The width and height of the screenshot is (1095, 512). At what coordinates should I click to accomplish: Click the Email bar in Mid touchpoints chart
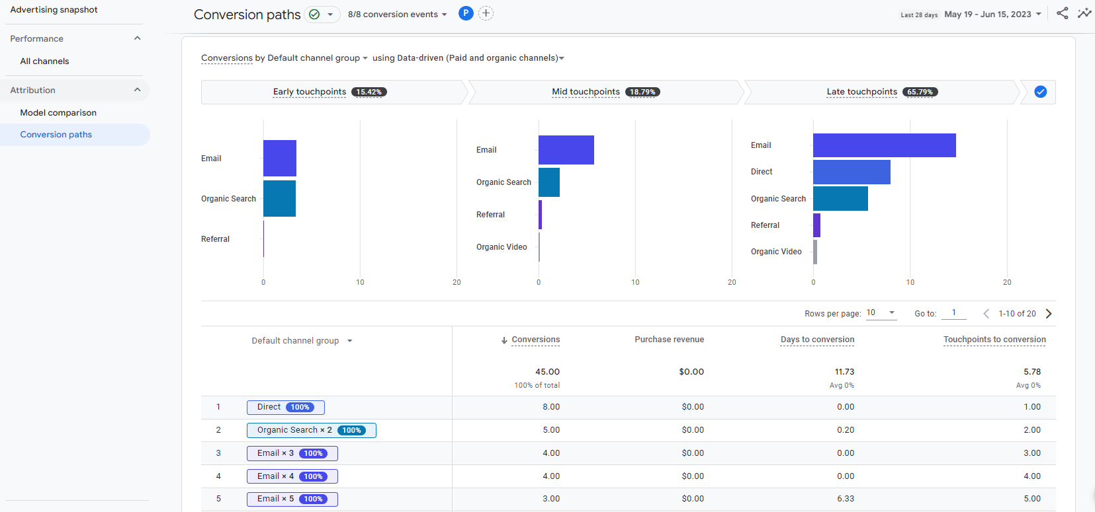coord(566,150)
